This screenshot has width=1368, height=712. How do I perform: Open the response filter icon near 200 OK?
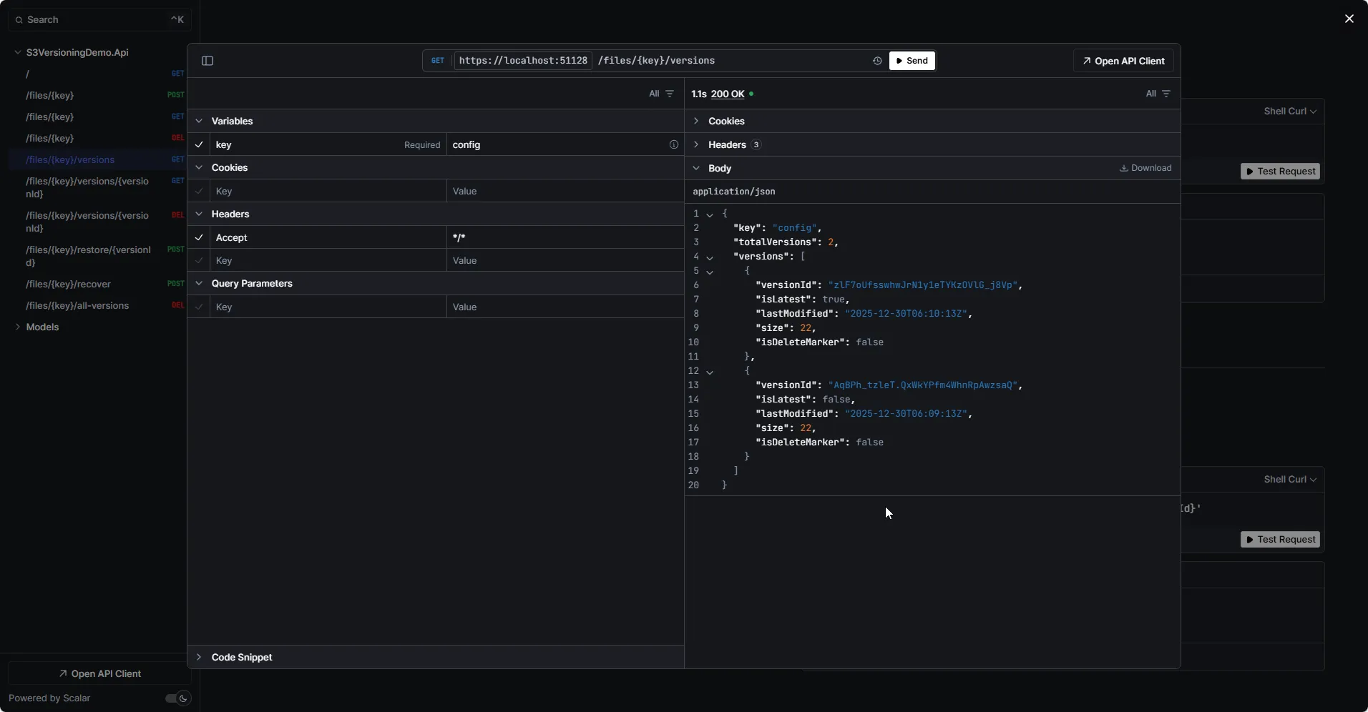point(1167,94)
